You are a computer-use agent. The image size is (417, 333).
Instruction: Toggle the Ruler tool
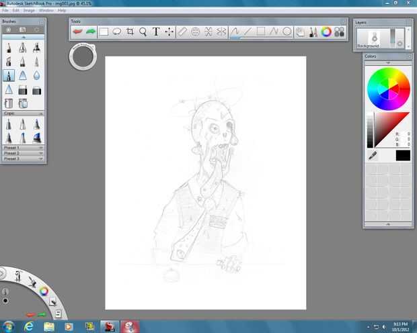[x=182, y=32]
